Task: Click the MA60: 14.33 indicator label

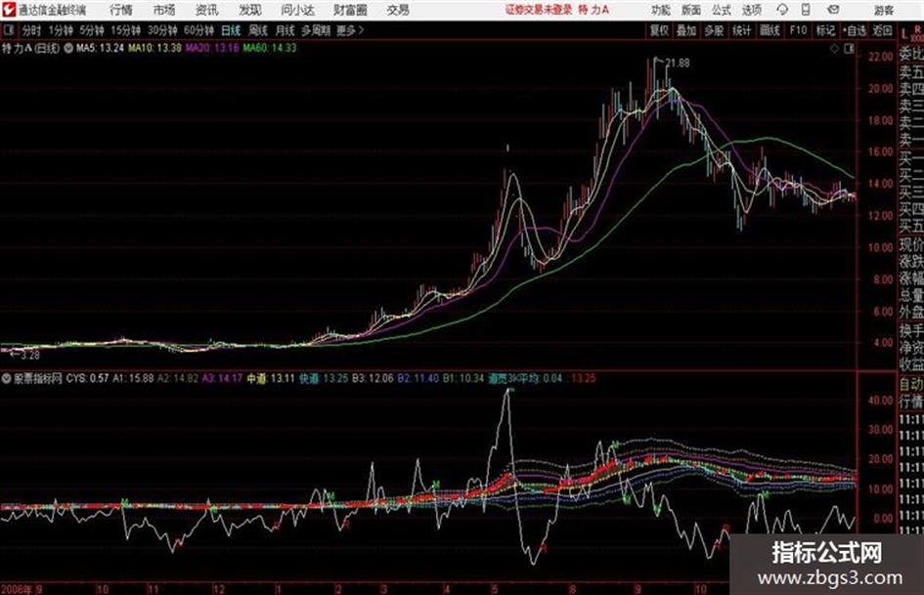Action: pyautogui.click(x=270, y=48)
